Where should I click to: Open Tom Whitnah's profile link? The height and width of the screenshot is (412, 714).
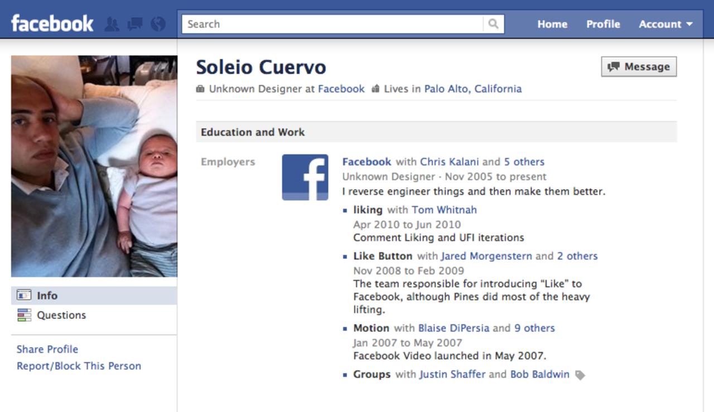[444, 210]
